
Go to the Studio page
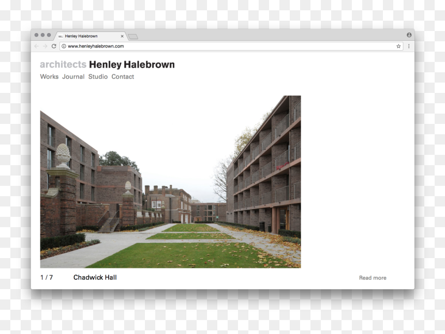[x=98, y=77]
